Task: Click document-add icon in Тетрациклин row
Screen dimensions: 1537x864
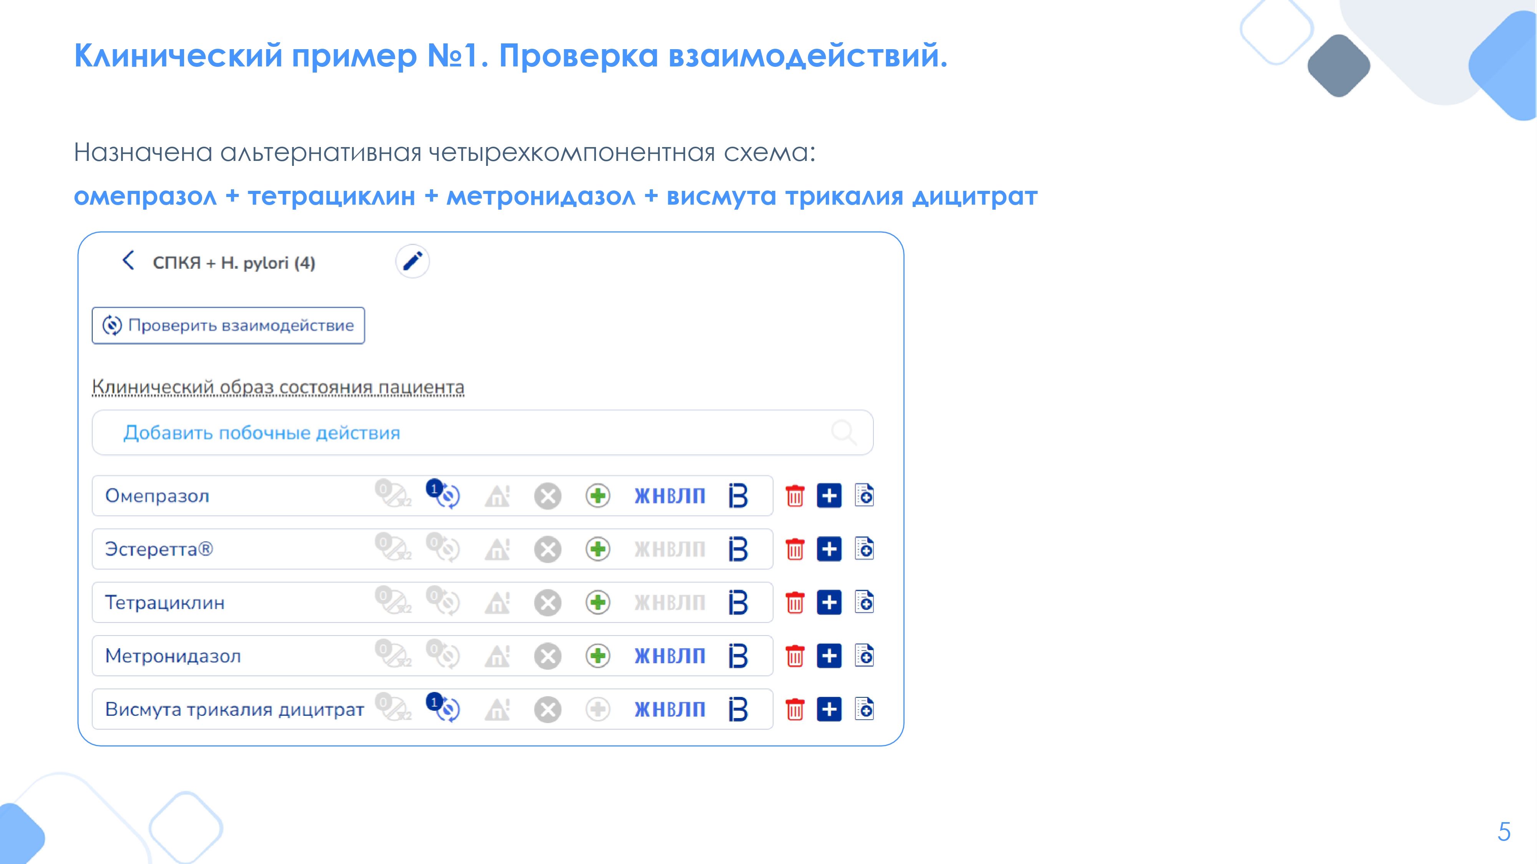Action: pos(864,602)
